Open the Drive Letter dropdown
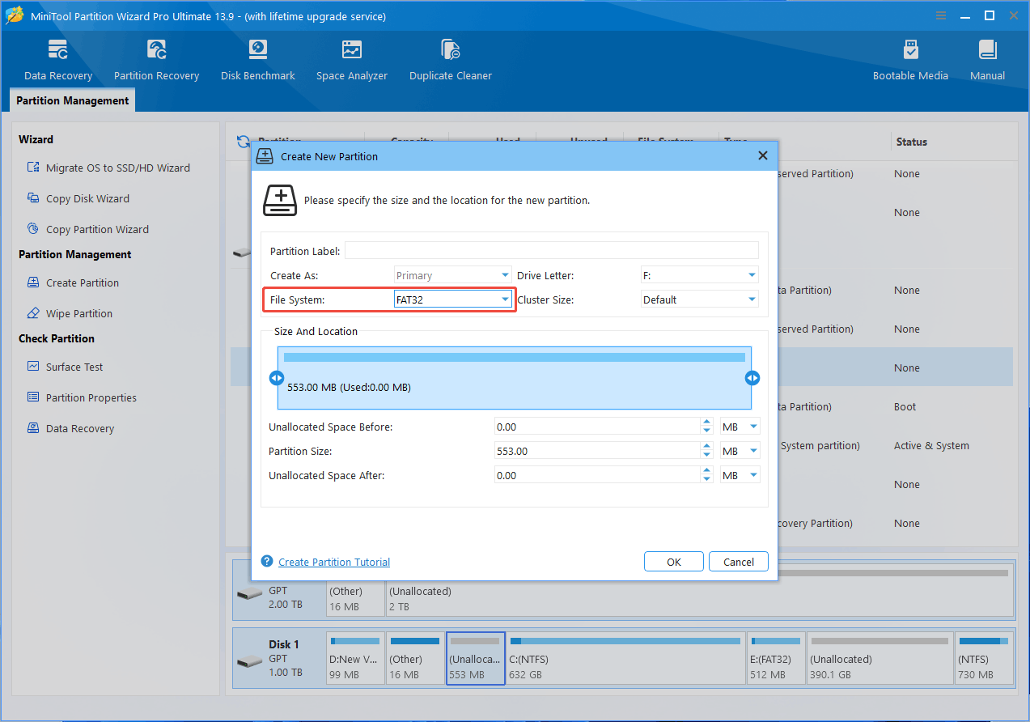The width and height of the screenshot is (1030, 722). (x=699, y=275)
